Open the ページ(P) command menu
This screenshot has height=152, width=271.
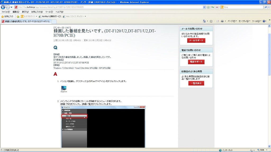[232, 21]
